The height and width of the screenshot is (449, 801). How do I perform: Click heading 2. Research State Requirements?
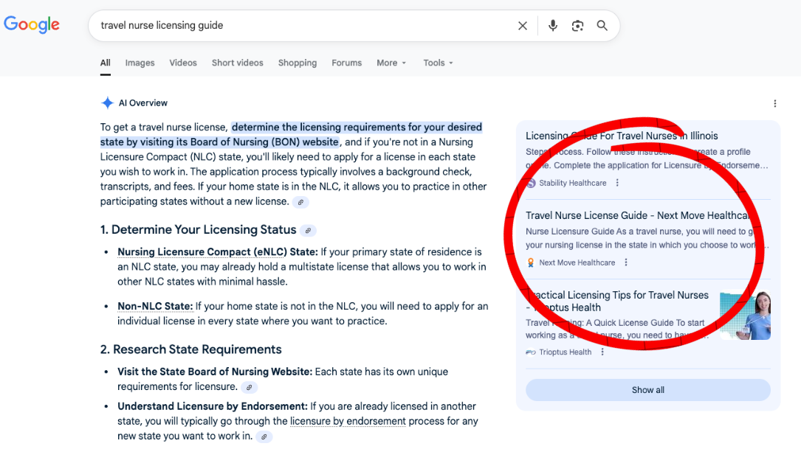tap(191, 349)
